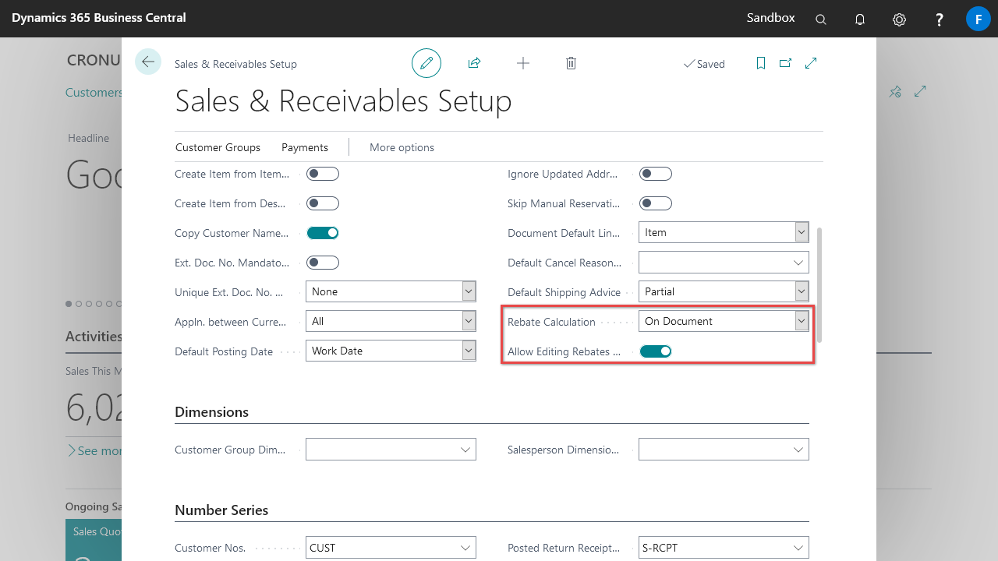This screenshot has height=561, width=998.
Task: Click the back arrow button
Action: point(148,62)
